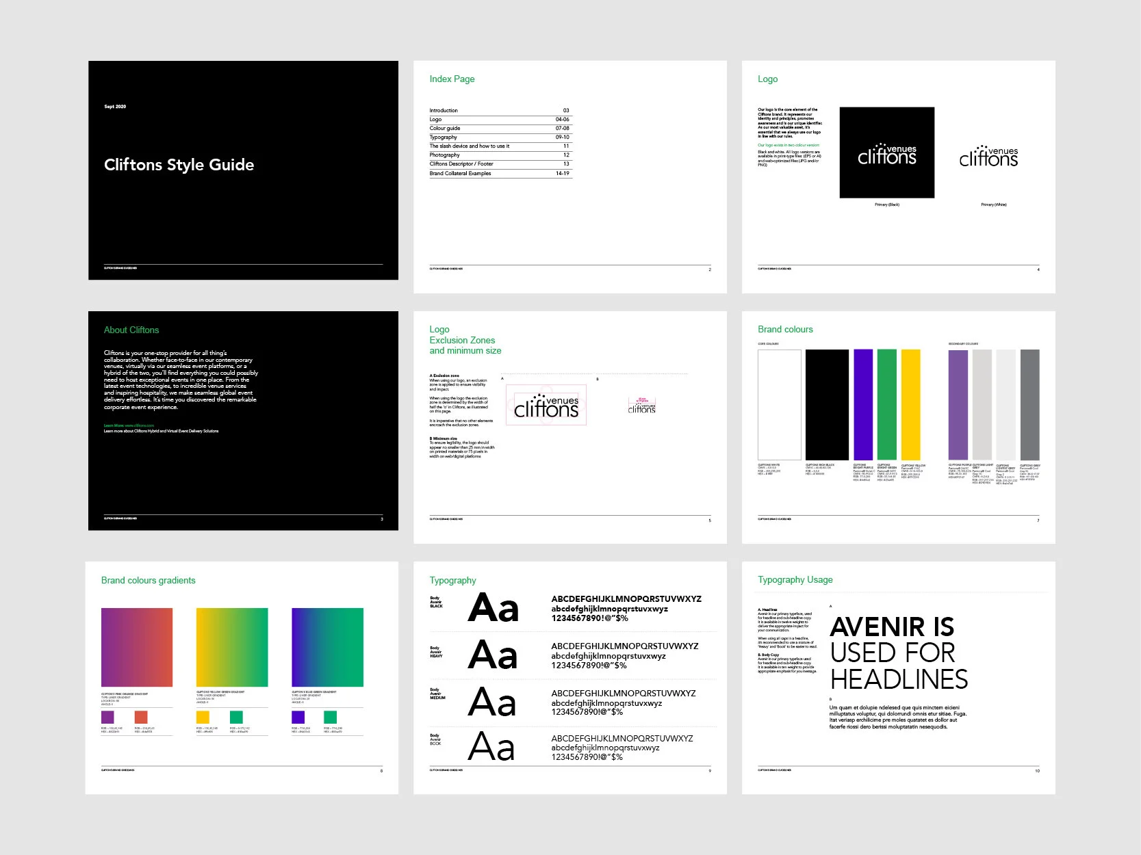Viewport: 1141px width, 855px height.
Task: Select 'The slash device and how to use it' row
Action: [500, 146]
